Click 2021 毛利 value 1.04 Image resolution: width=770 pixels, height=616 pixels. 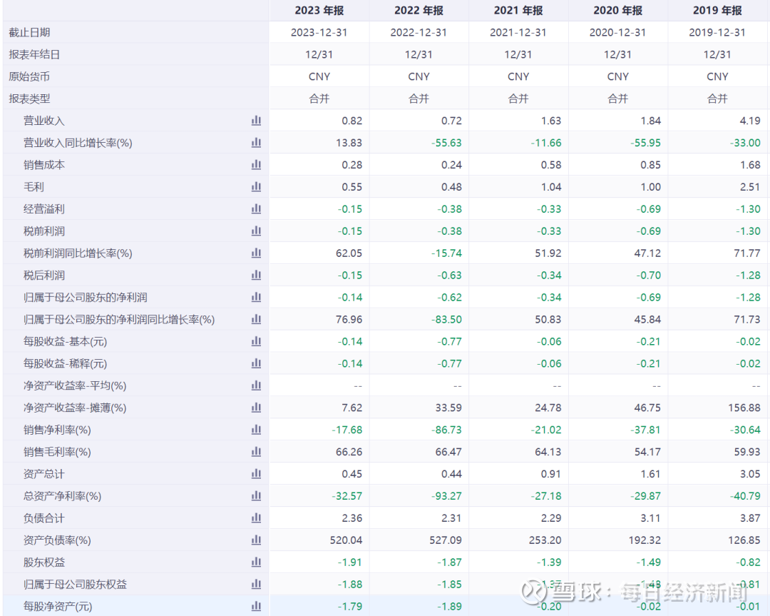551,187
